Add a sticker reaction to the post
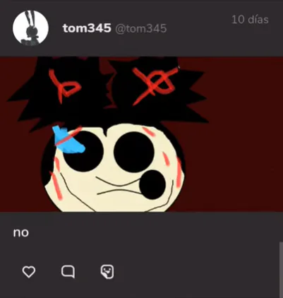283x298 pixels. [107, 272]
